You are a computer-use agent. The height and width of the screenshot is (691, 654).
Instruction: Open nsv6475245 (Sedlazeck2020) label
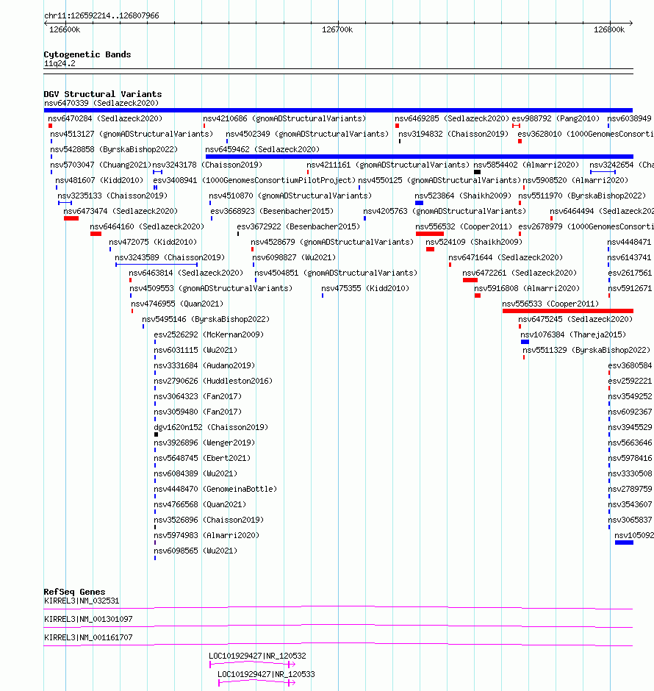click(x=575, y=319)
